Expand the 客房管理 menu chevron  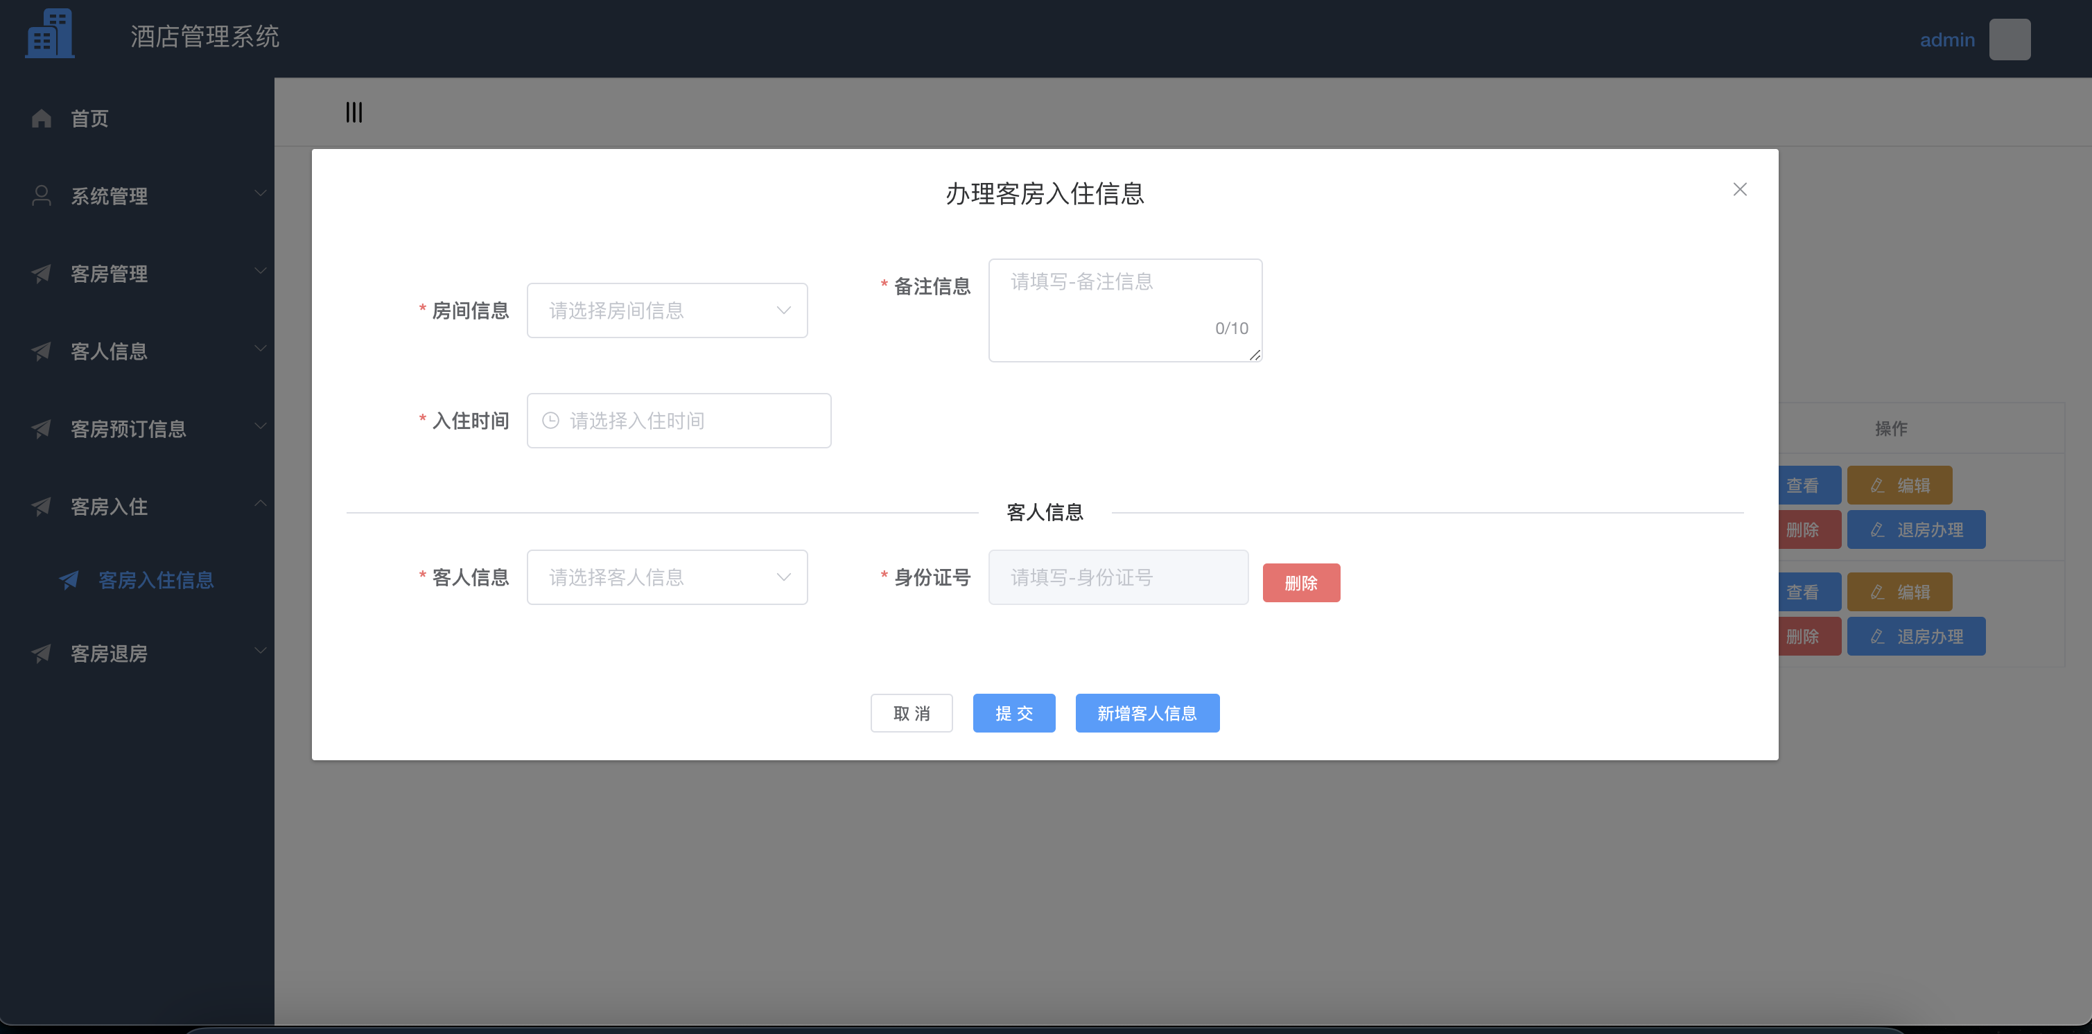260,271
